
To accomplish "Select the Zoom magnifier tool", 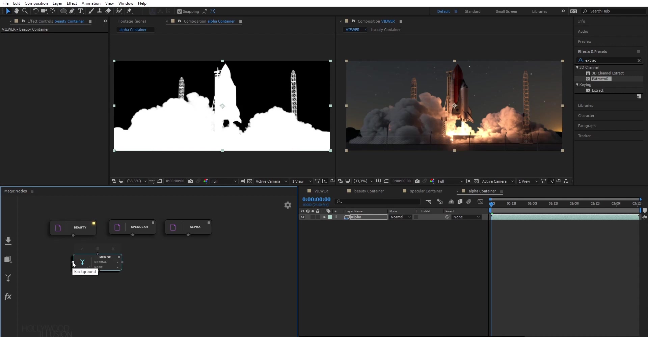I will (x=25, y=11).
